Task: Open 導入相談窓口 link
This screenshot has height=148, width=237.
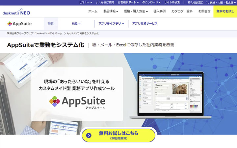Action: coord(196,2)
